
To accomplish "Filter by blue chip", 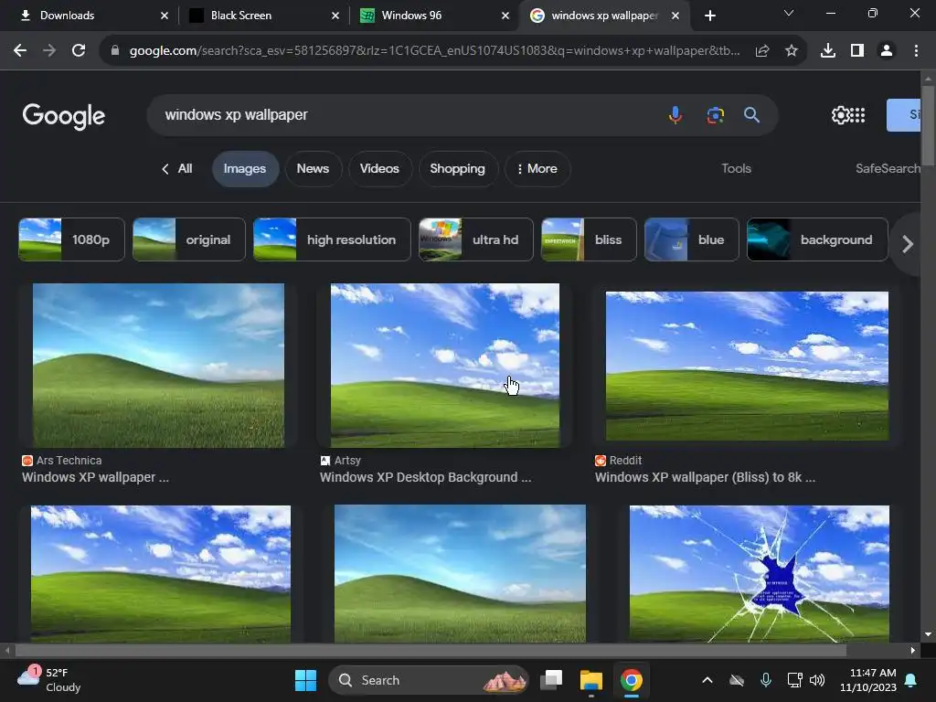I will pos(691,239).
